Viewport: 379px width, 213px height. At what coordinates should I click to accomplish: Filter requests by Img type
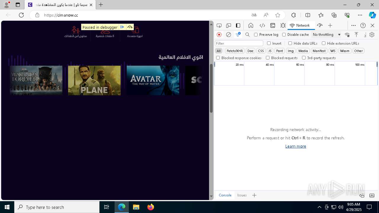(x=291, y=51)
